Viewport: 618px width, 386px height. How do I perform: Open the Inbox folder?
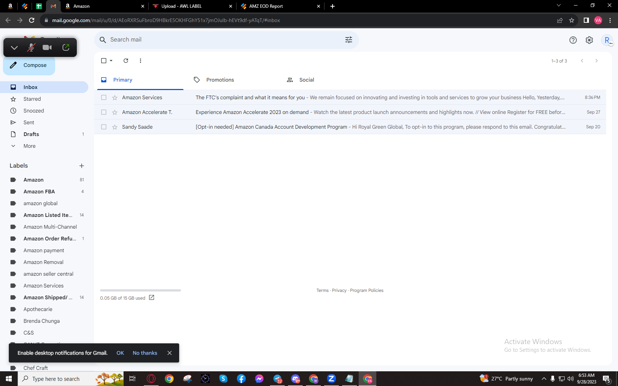pyautogui.click(x=44, y=87)
